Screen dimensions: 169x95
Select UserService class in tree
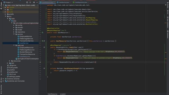pyautogui.click(x=24, y=43)
